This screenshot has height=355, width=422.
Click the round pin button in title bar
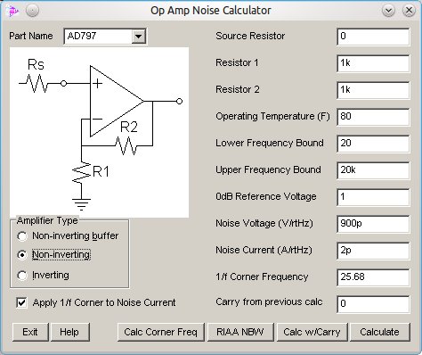click(32, 11)
